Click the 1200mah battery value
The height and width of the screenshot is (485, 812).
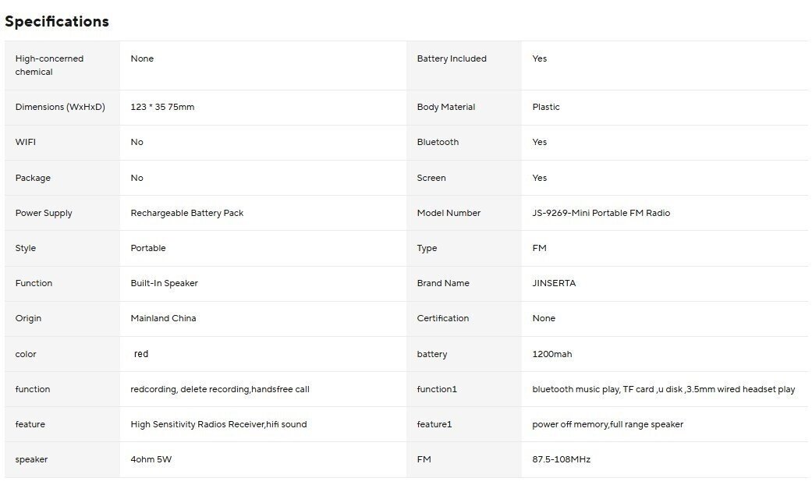click(551, 354)
